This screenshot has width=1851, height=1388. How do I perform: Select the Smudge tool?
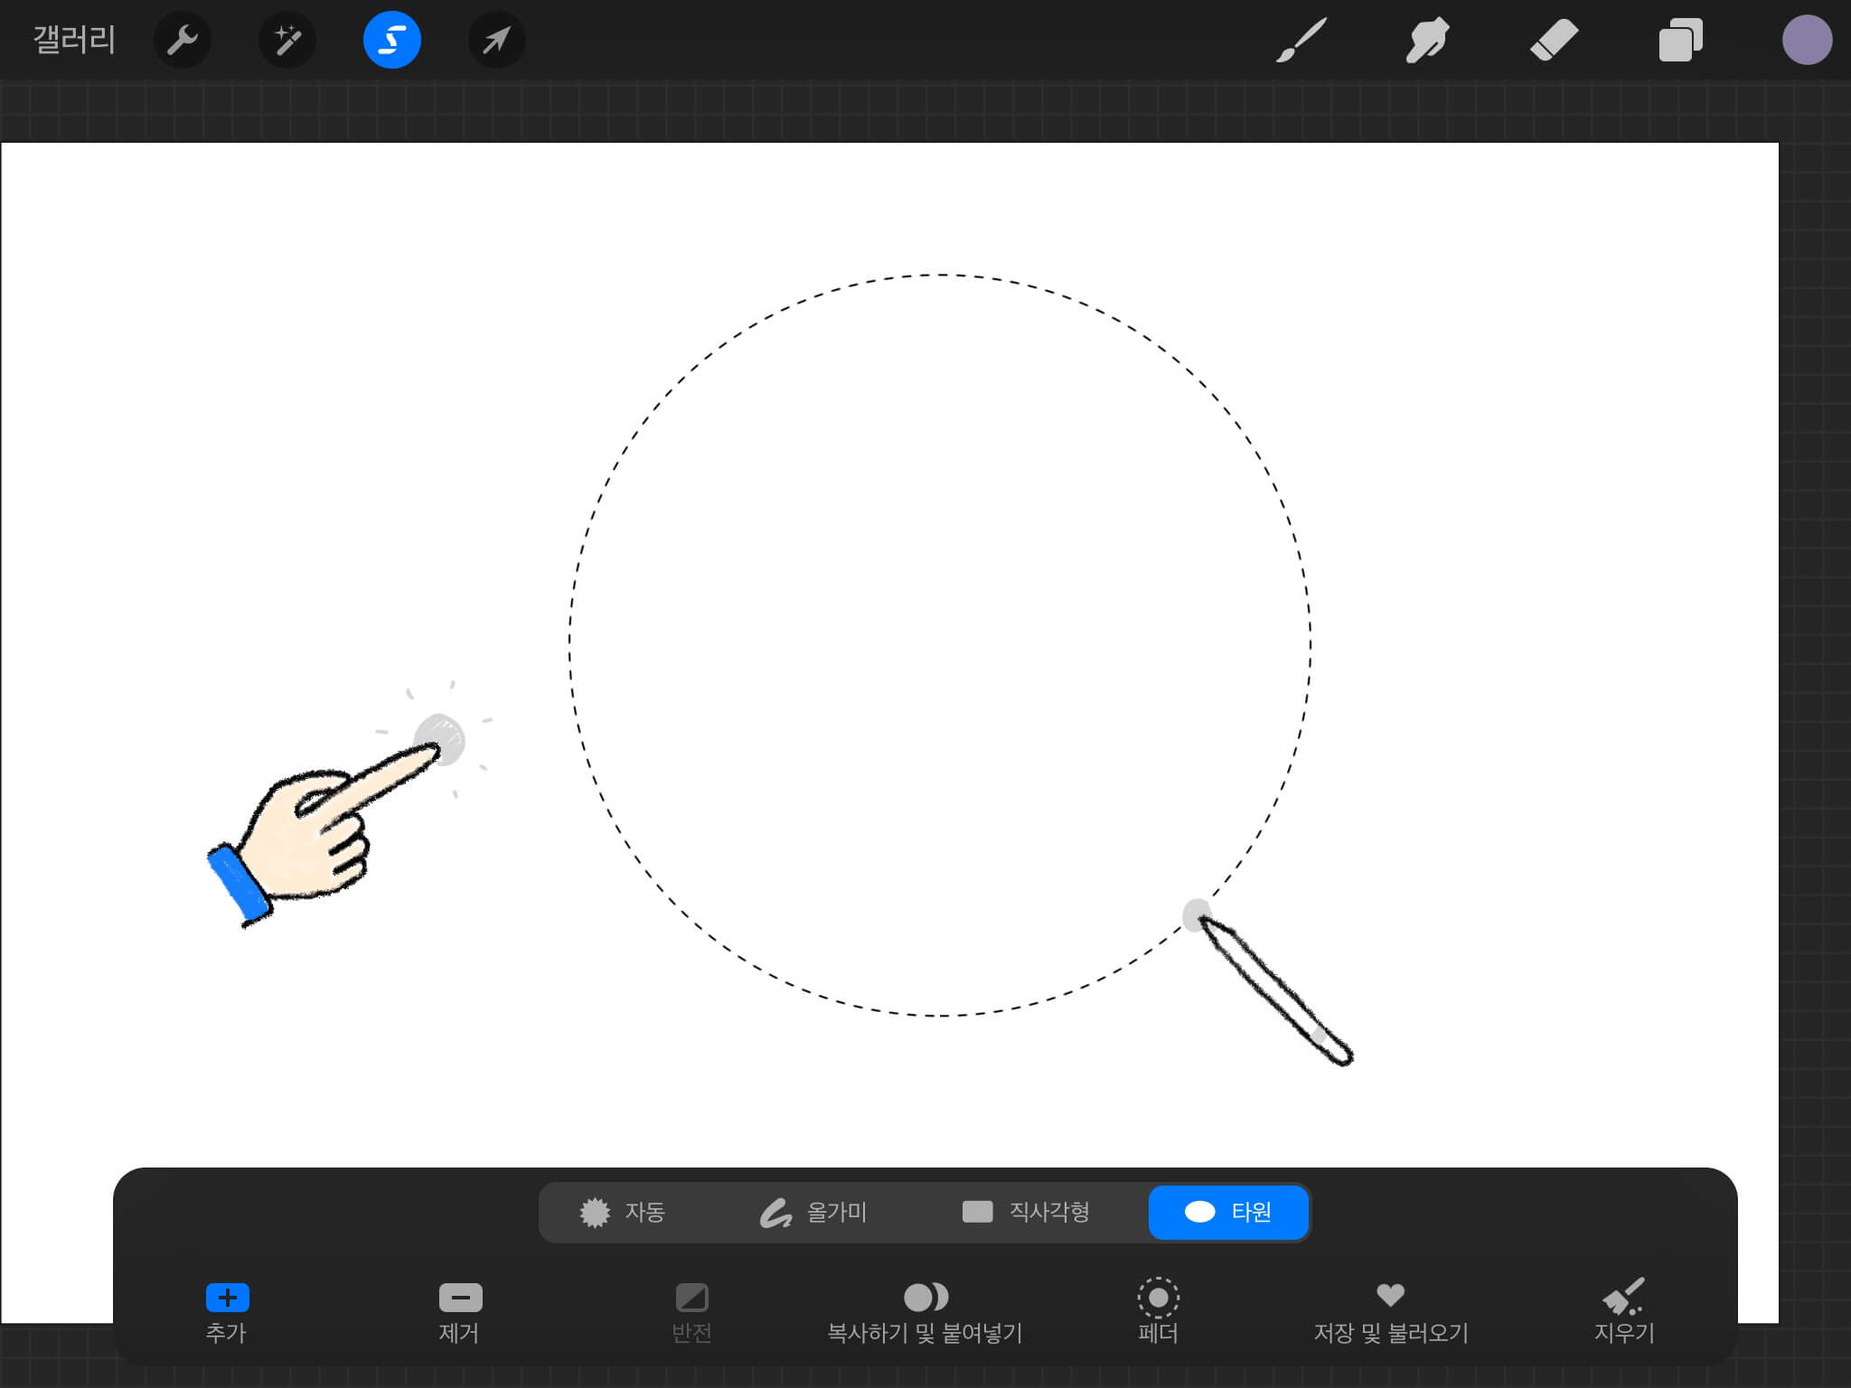click(1427, 41)
